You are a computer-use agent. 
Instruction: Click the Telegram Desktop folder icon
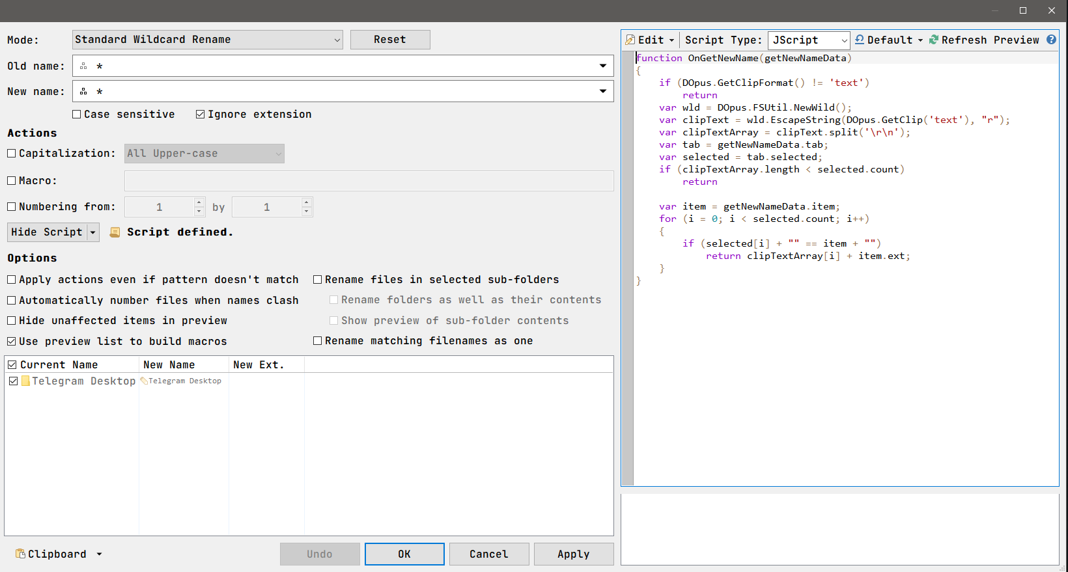click(26, 381)
